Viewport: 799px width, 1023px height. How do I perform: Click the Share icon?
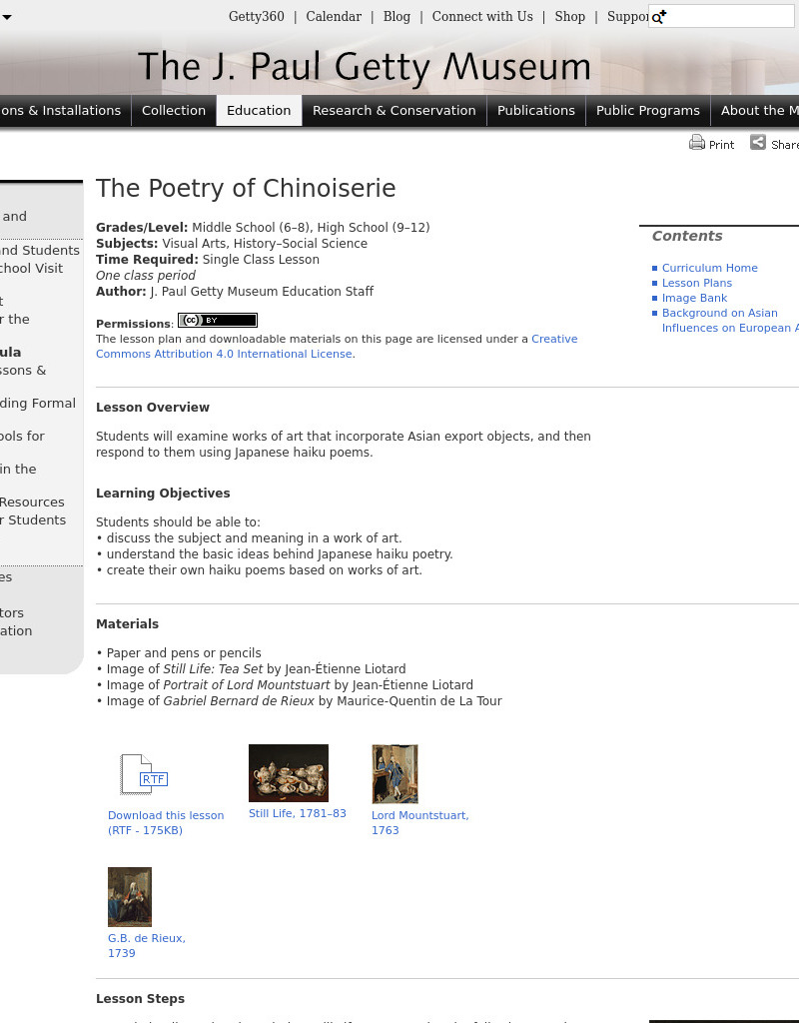pos(759,143)
